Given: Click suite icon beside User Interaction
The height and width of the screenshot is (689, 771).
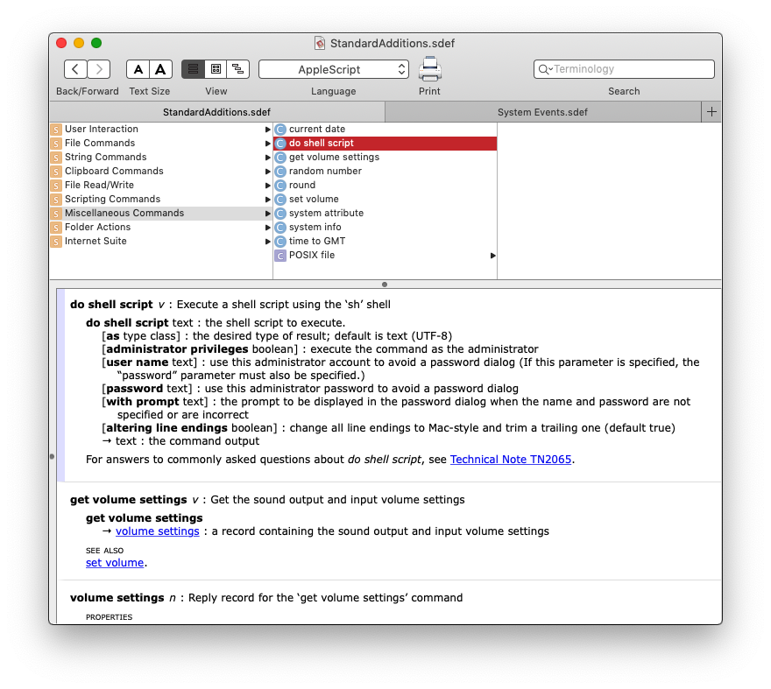Looking at the screenshot, I should 56,130.
